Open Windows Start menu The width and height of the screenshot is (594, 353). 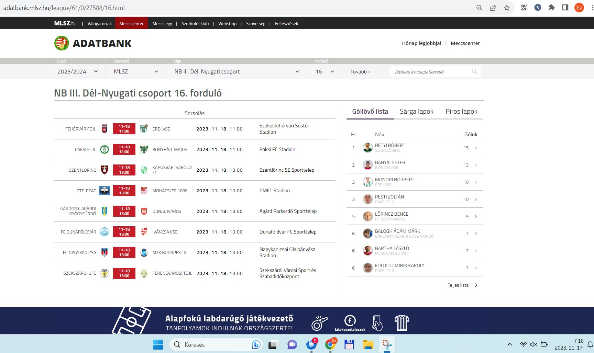coord(158,344)
